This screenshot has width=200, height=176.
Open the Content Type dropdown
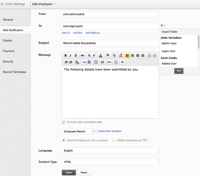pos(110,162)
